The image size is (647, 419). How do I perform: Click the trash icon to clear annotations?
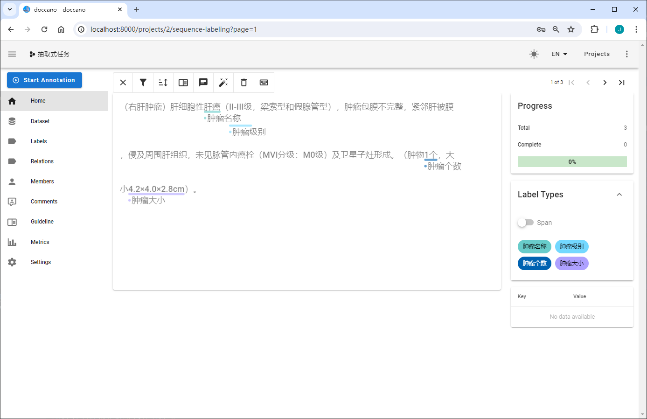click(243, 83)
